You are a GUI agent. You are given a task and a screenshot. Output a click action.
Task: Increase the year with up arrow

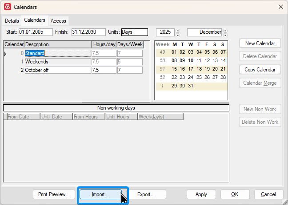tap(178, 30)
